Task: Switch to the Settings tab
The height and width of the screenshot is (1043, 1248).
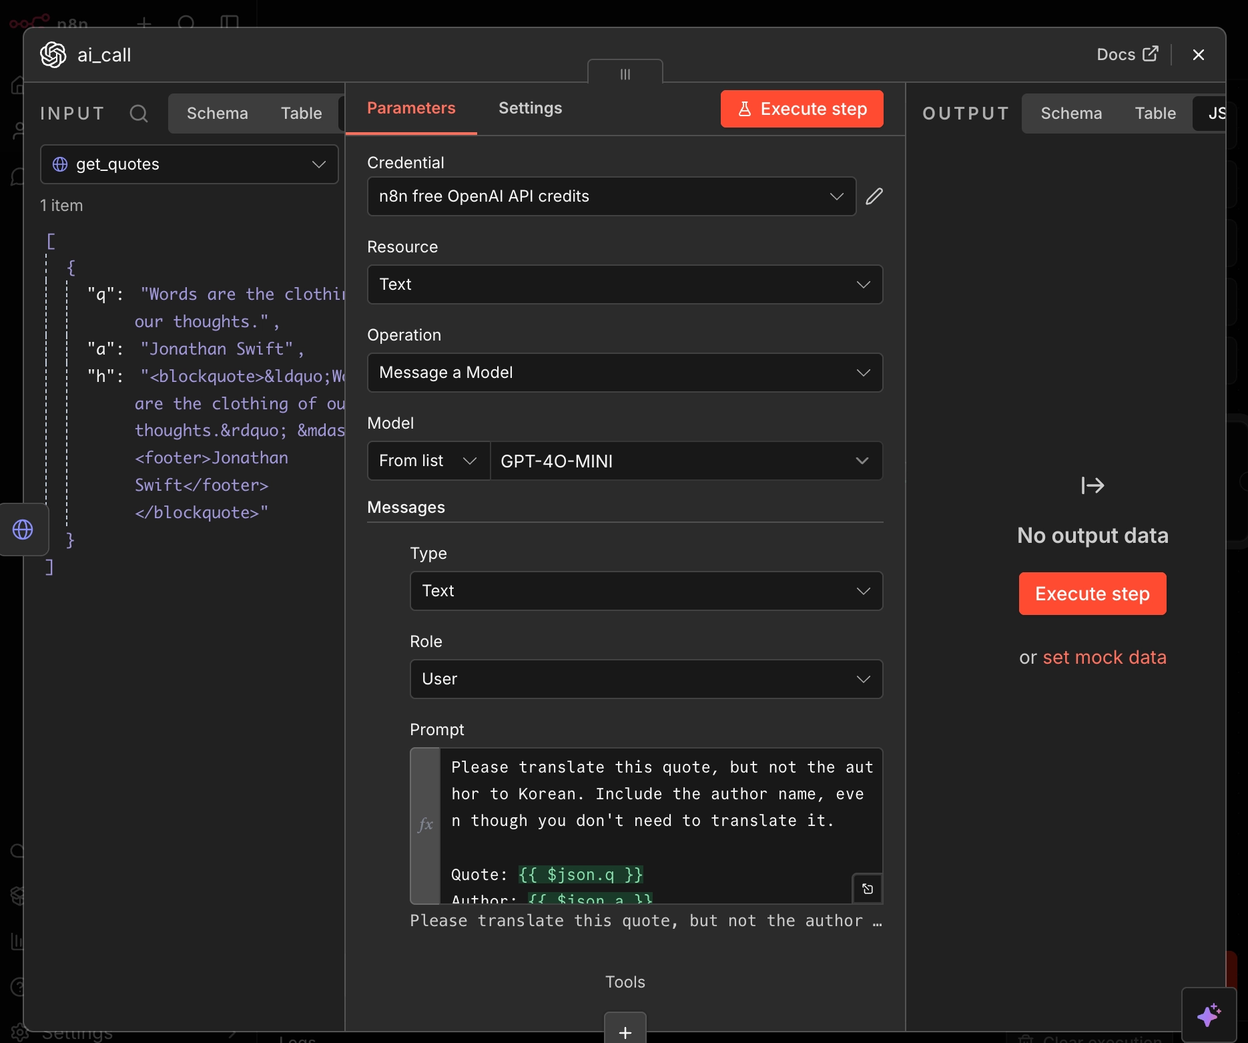Action: coord(531,108)
